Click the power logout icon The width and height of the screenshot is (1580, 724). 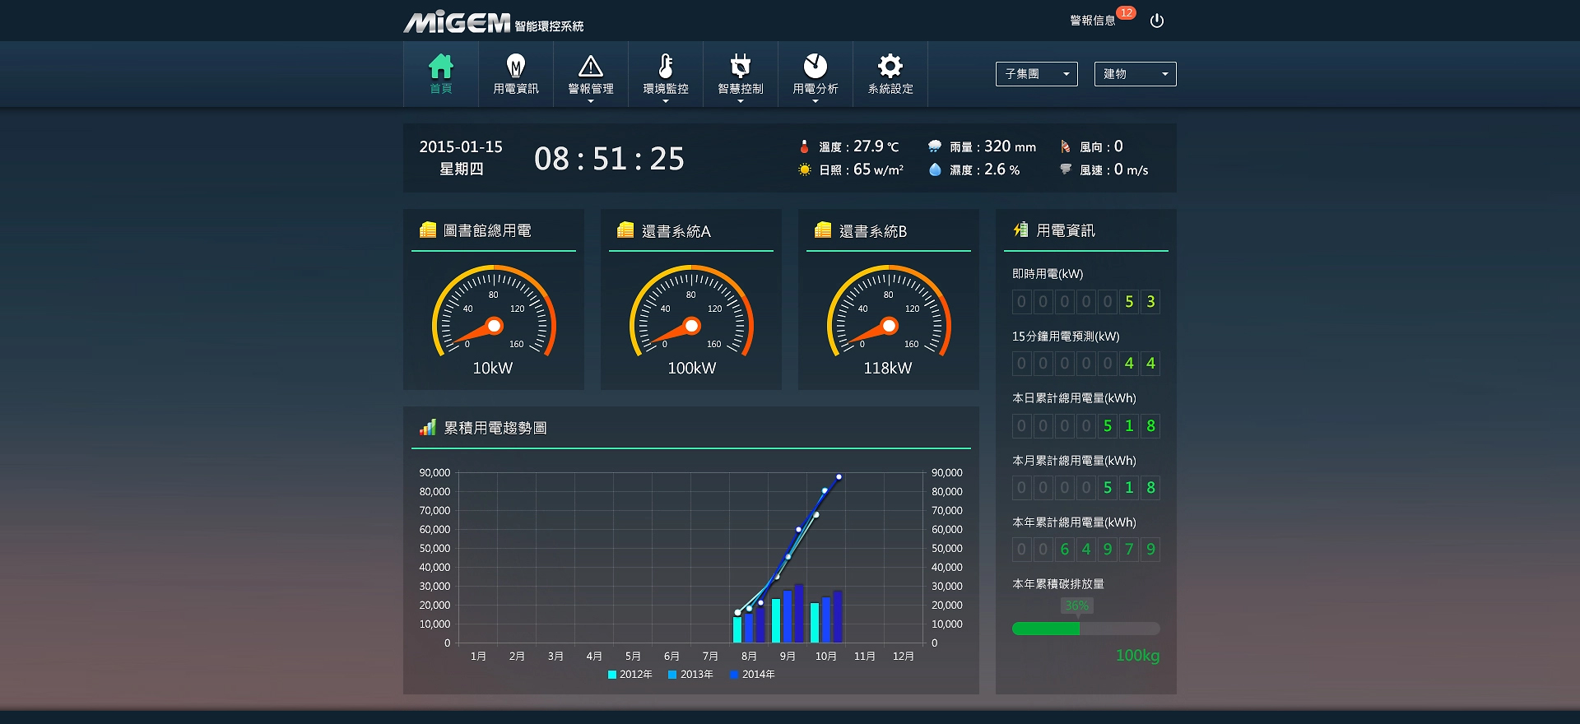coord(1157,21)
